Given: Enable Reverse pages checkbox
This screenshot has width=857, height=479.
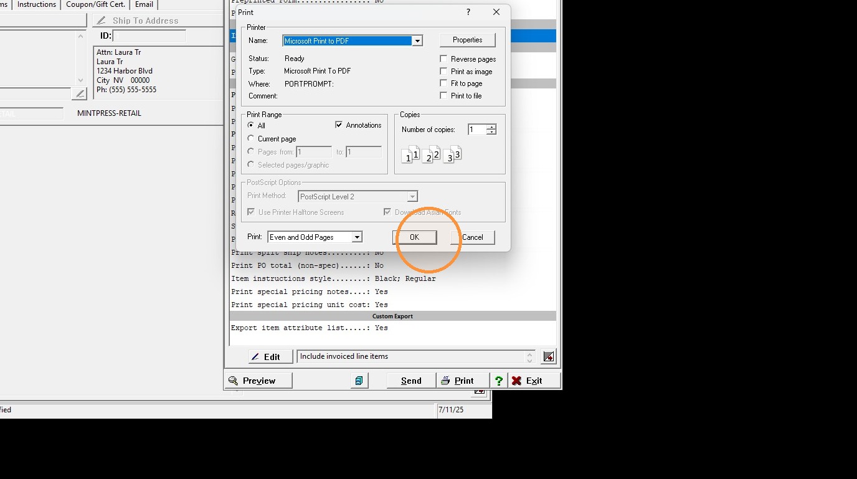Looking at the screenshot, I should (x=443, y=59).
